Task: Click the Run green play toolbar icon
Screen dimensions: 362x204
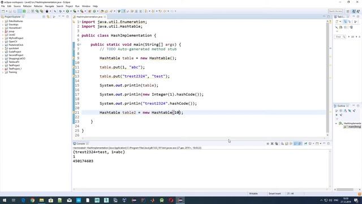Action: coord(67,11)
